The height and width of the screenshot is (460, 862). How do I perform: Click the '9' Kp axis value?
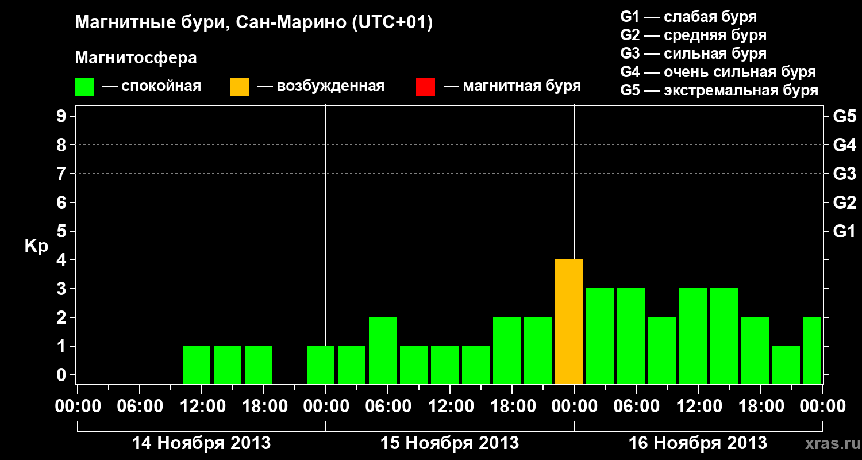pos(63,116)
